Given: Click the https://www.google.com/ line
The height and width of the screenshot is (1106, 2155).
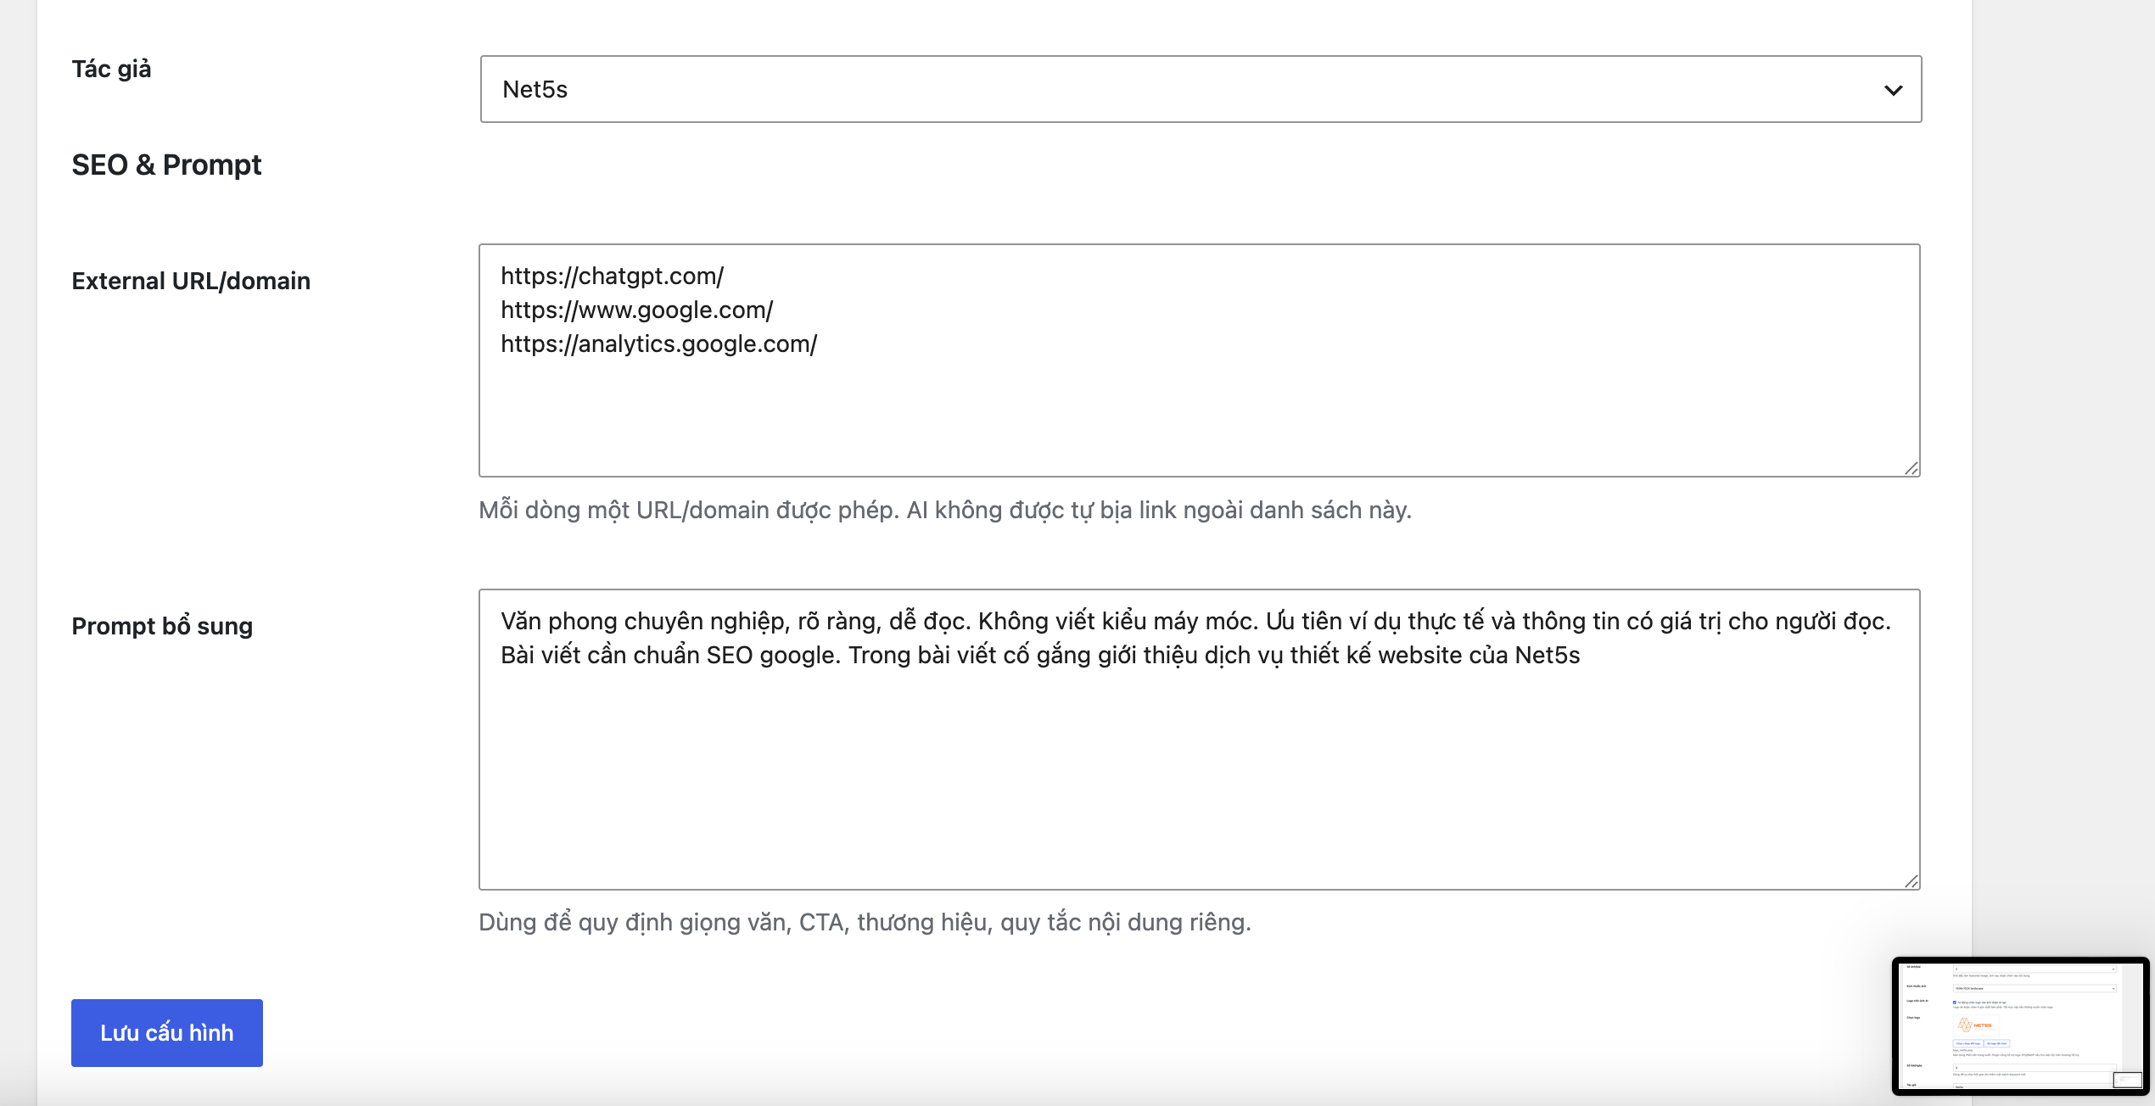Looking at the screenshot, I should [x=636, y=310].
